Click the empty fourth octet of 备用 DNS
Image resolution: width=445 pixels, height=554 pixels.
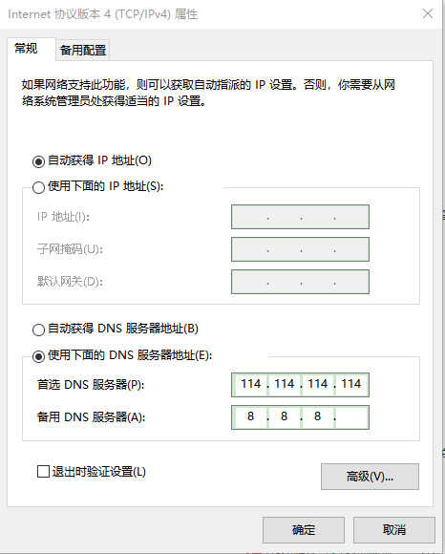click(x=351, y=417)
